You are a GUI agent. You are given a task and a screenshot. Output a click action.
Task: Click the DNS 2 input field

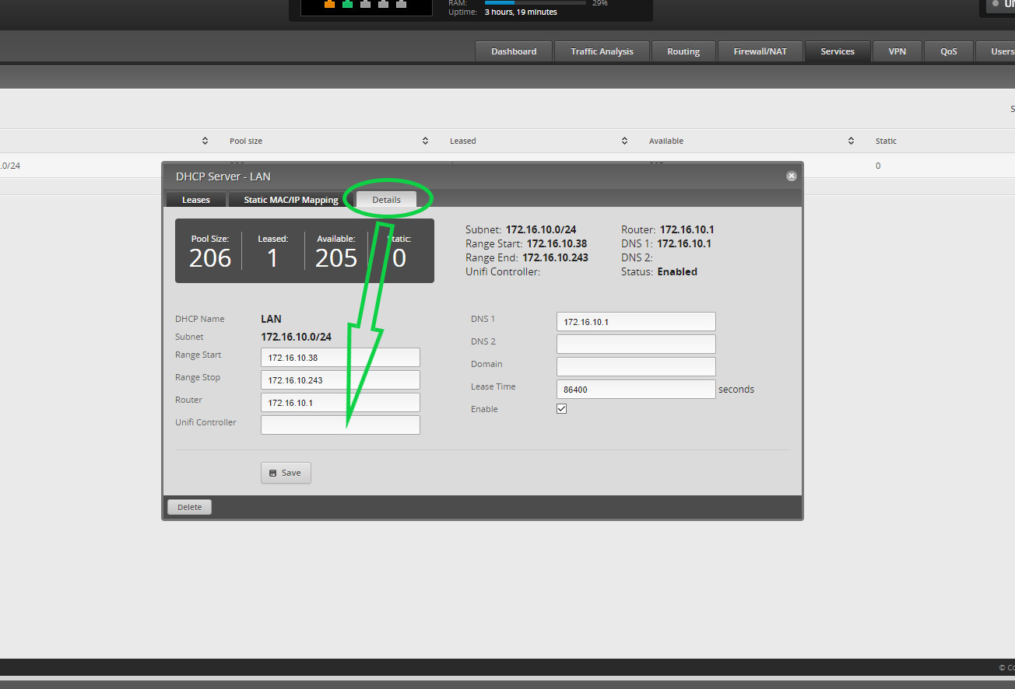[x=636, y=344]
